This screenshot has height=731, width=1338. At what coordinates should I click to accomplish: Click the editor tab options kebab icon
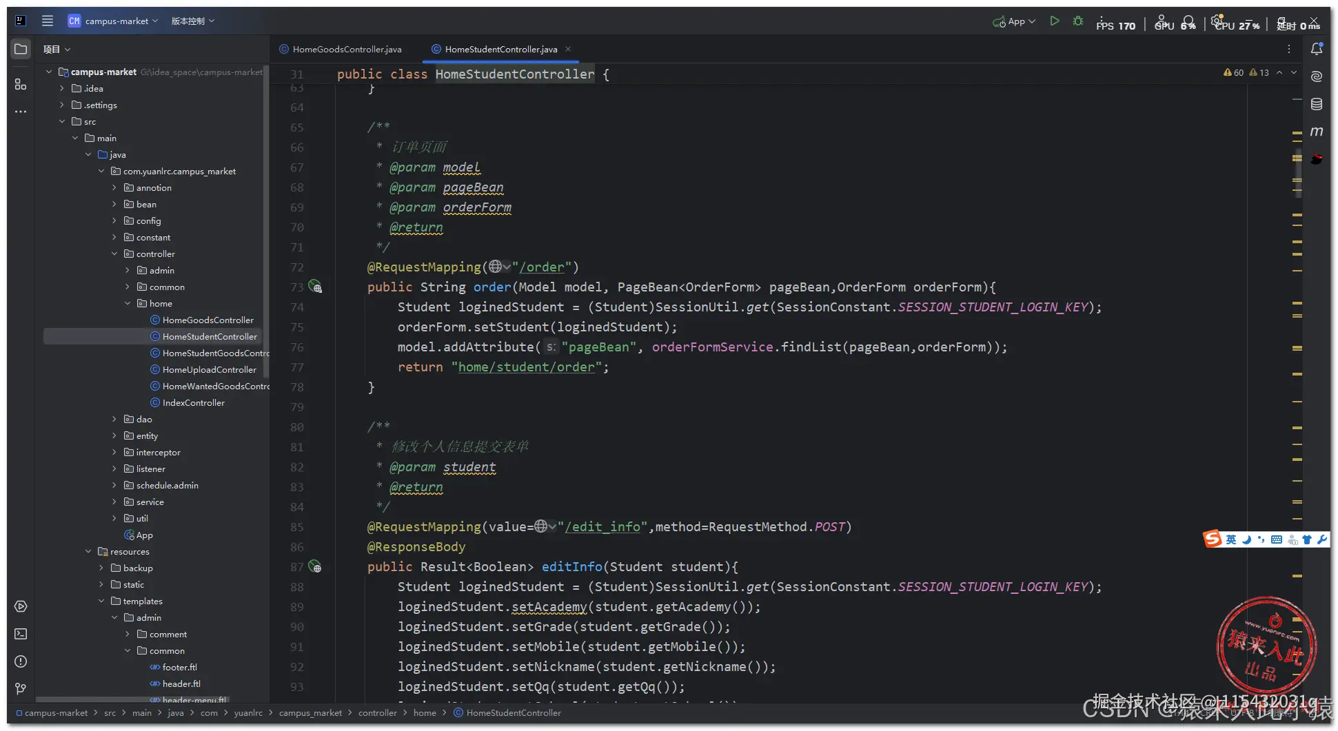pyautogui.click(x=1288, y=49)
